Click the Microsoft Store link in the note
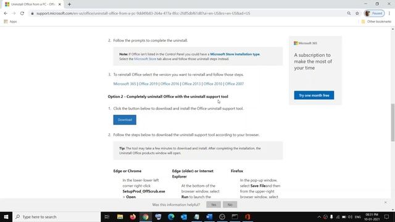Image resolution: width=395 pixels, height=222 pixels. click(x=145, y=59)
